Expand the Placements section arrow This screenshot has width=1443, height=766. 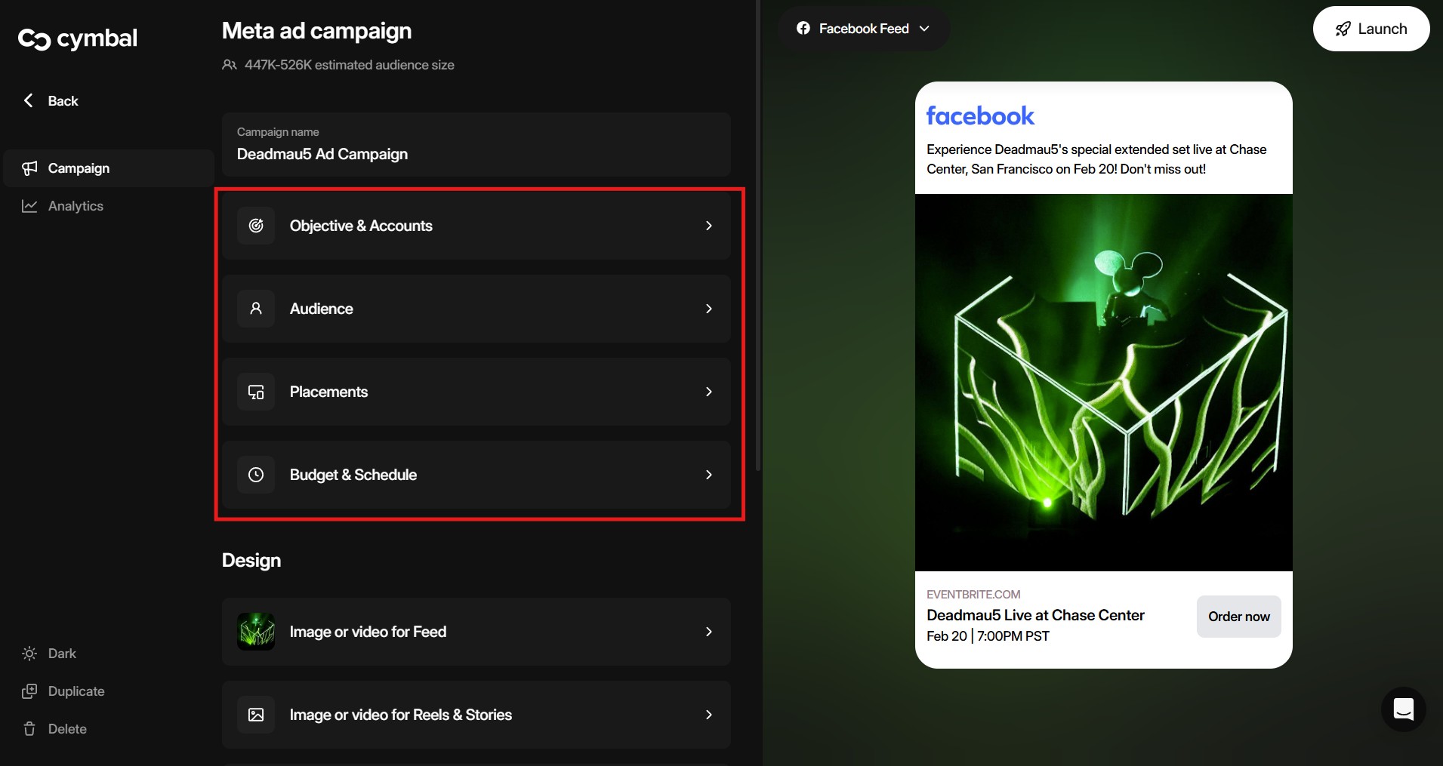point(708,392)
